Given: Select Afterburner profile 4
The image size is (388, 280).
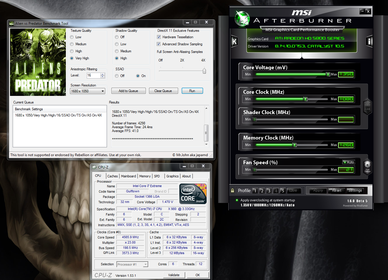Looking at the screenshot, I should tap(276, 191).
